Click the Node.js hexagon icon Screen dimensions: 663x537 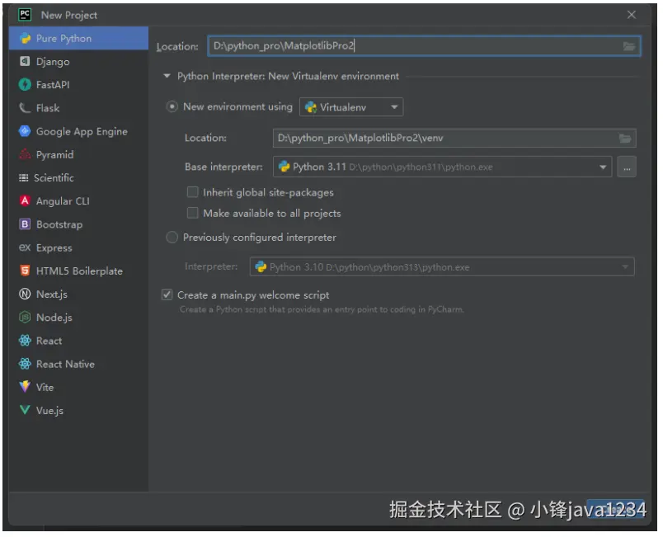25,317
